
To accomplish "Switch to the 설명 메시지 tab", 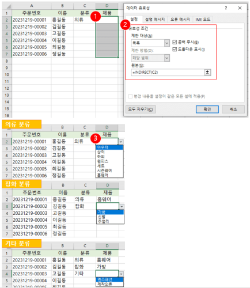I will coord(155,20).
